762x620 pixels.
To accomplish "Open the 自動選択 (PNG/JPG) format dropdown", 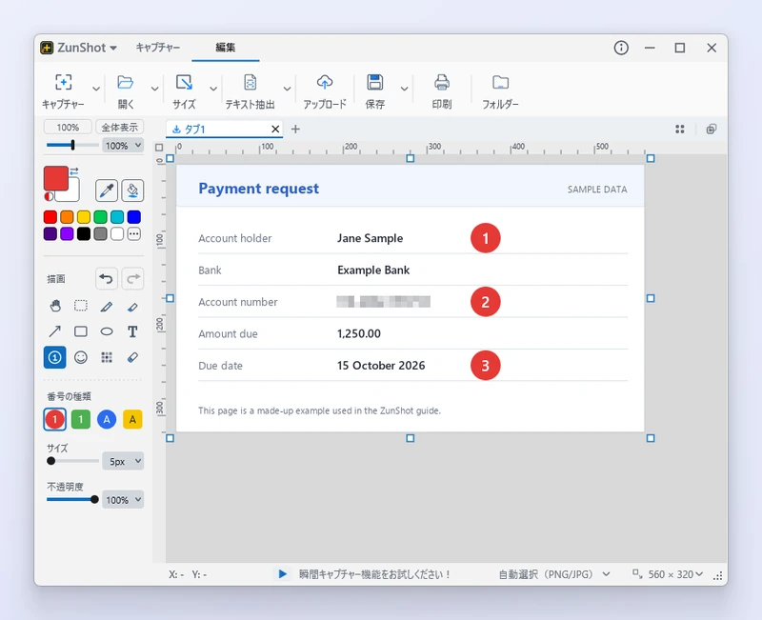I will [x=554, y=574].
